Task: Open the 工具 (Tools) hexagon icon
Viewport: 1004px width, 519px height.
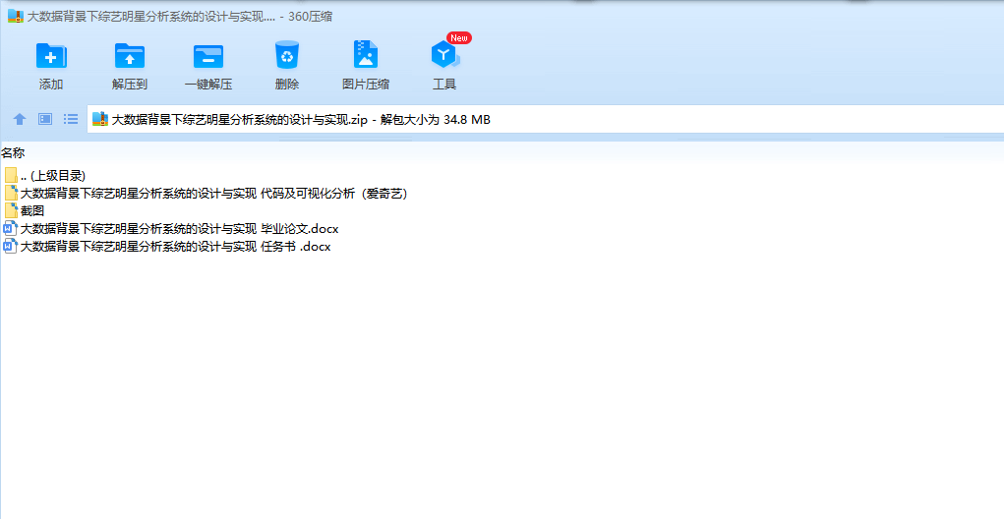Action: [444, 55]
